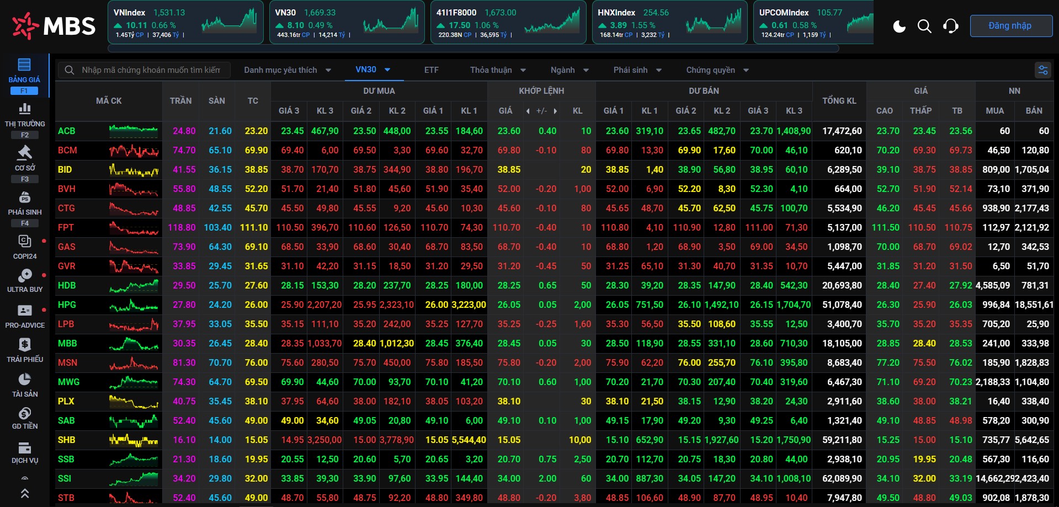The height and width of the screenshot is (507, 1059).
Task: Click the TRẦN column header
Action: click(x=180, y=101)
